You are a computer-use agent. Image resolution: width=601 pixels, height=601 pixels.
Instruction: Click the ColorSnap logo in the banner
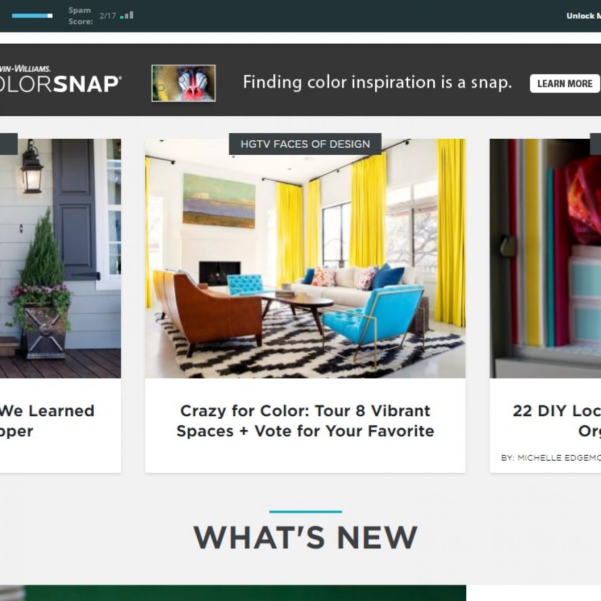59,79
